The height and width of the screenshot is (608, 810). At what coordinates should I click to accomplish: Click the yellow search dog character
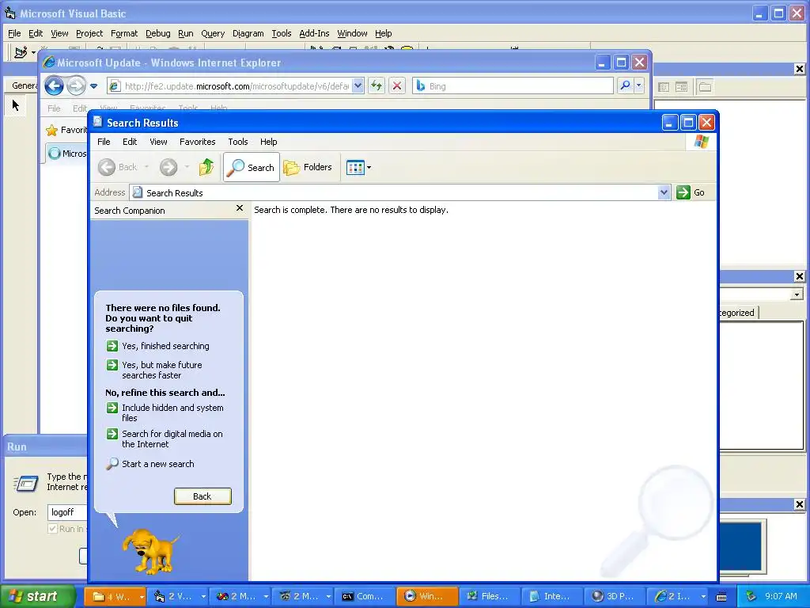coord(150,550)
